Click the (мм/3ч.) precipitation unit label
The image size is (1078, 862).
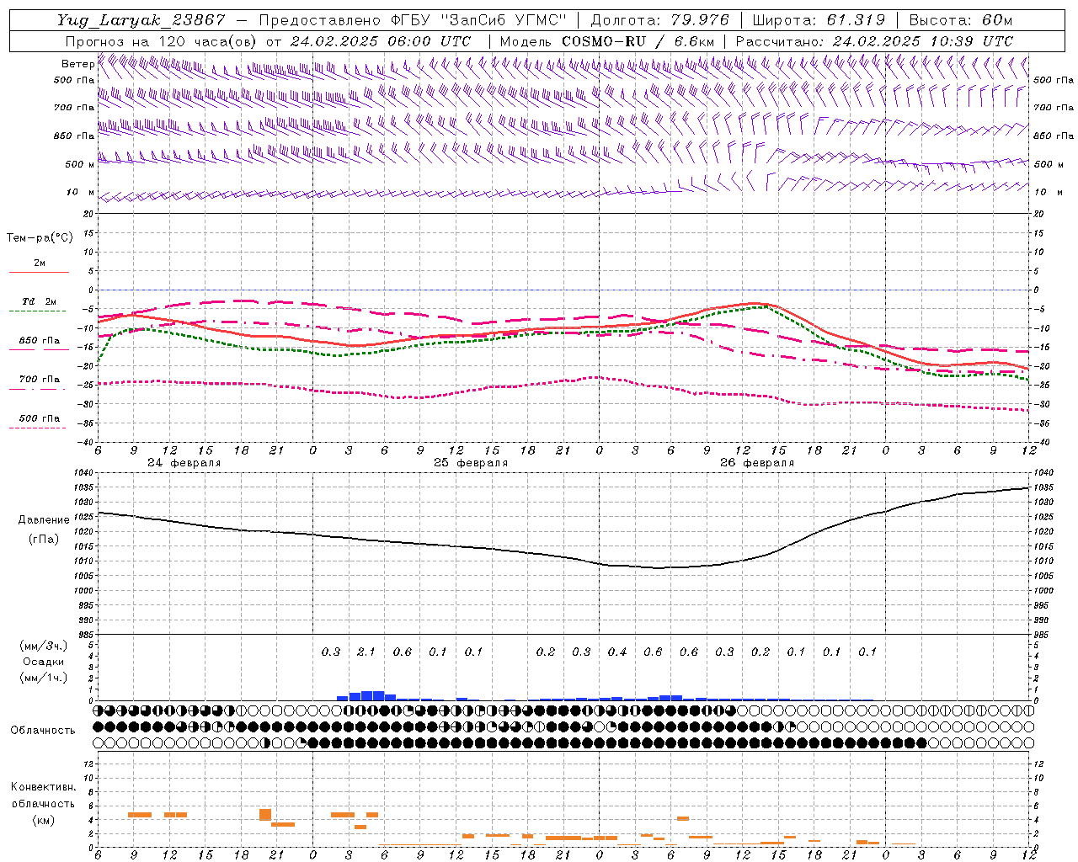click(x=44, y=646)
